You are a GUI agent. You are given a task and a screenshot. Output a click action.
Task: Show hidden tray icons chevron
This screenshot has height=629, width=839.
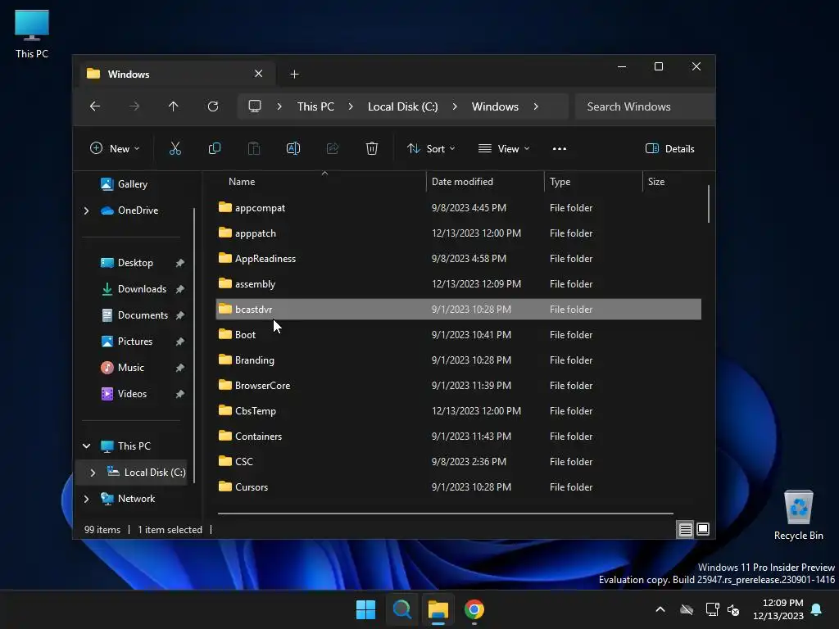pos(660,609)
